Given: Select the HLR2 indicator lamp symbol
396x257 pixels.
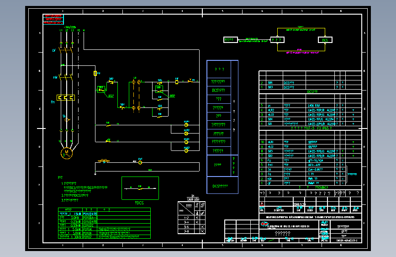Looking at the screenshot, I should 186,134.
